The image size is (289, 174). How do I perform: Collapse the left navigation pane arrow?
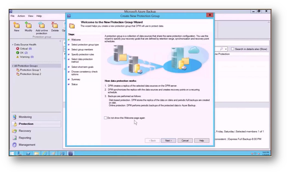coord(60,41)
